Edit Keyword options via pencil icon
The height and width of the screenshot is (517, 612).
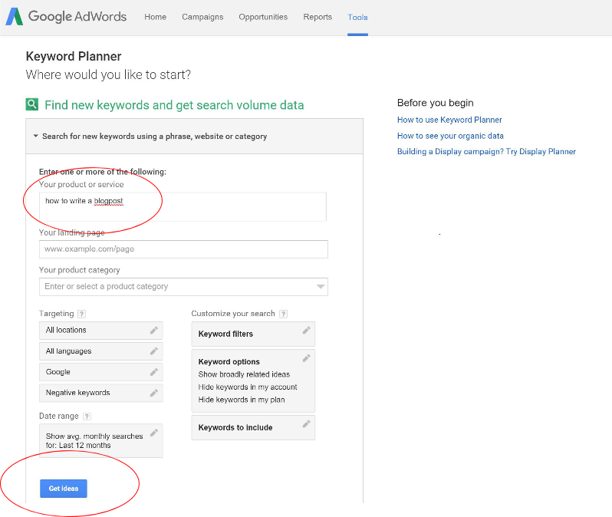(307, 358)
